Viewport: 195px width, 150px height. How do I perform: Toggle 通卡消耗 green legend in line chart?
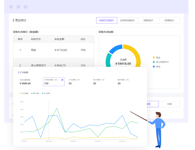(35, 93)
